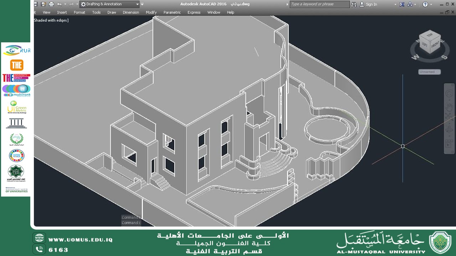Click the Redo arrow icon
Screen dimensions: 456x256
point(71,4)
